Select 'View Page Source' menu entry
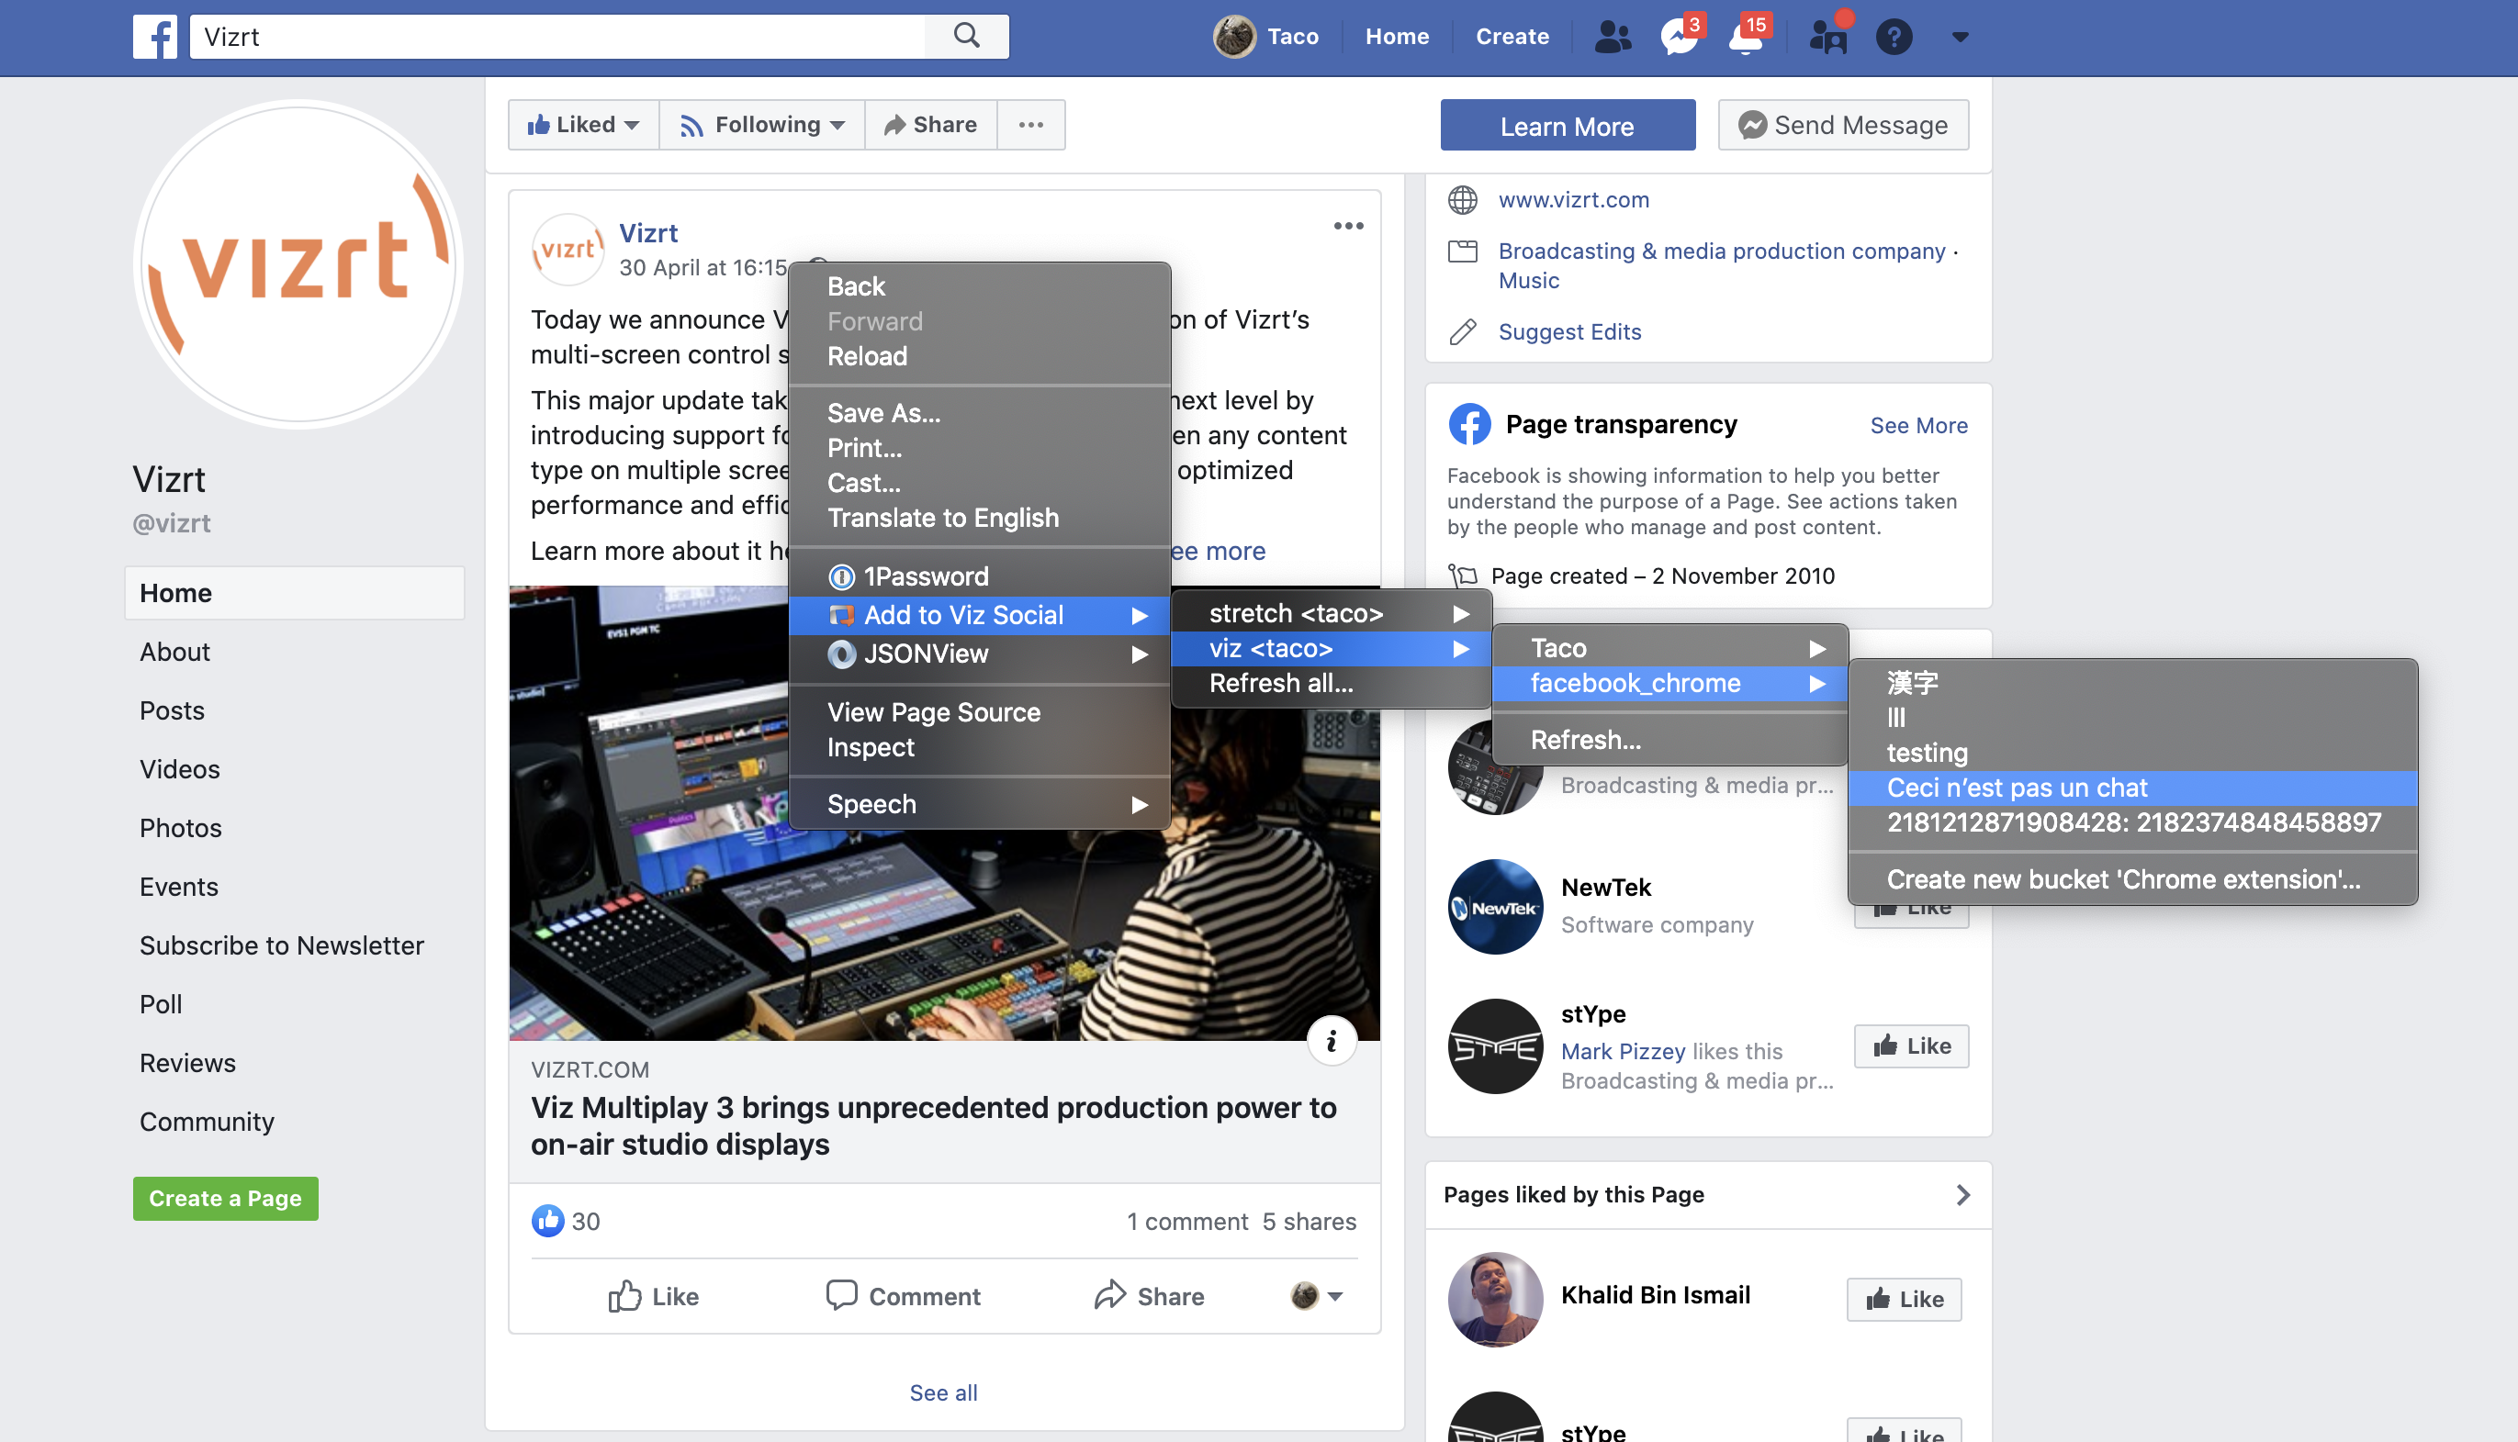The image size is (2518, 1442). click(x=980, y=712)
